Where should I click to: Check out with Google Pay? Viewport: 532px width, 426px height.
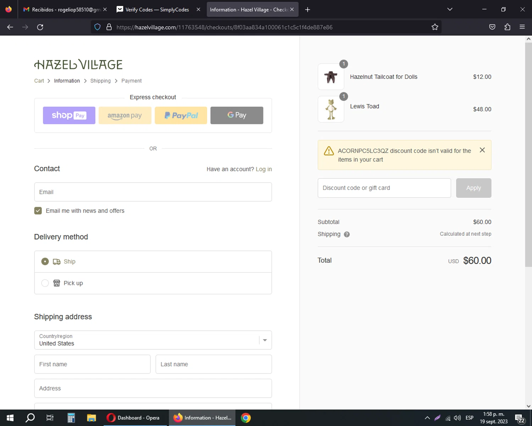coord(237,115)
